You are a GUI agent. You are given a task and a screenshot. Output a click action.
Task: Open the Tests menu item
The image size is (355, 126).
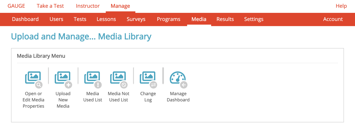(80, 19)
